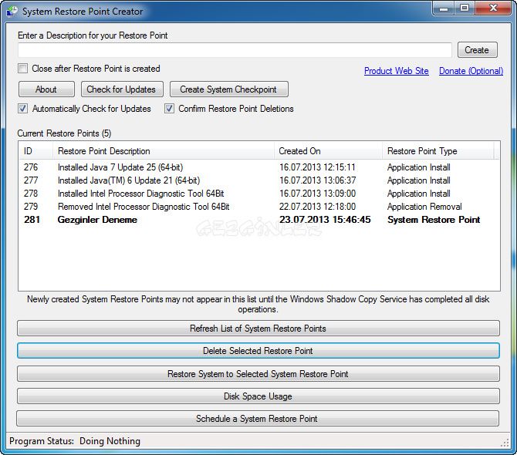Enable Close after Restore Point is created
This screenshot has width=517, height=455.
click(x=22, y=69)
